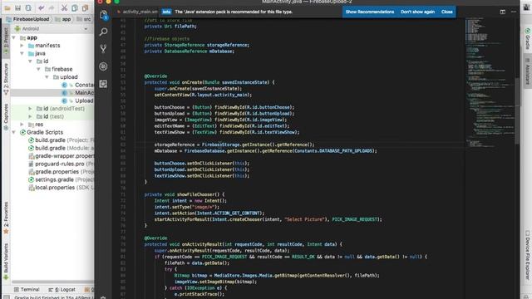Open the Logcat bottom tab
Viewport: 532px width, 299px height.
point(62,290)
